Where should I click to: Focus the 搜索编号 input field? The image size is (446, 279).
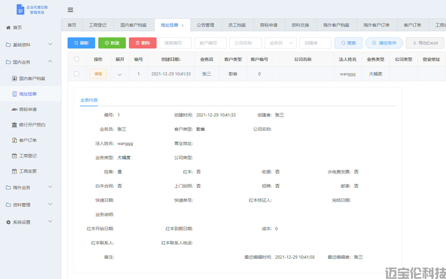click(175, 43)
